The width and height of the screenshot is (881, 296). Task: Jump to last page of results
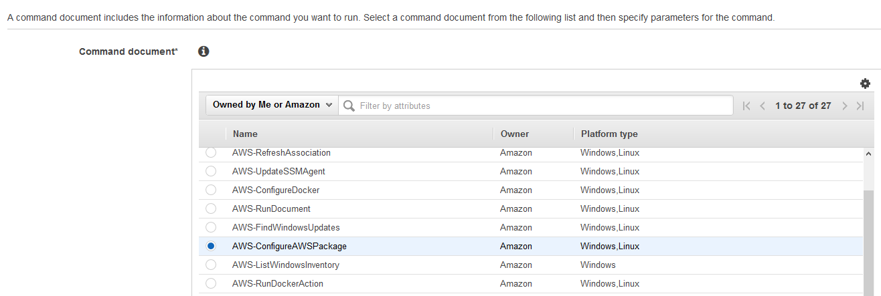point(860,106)
